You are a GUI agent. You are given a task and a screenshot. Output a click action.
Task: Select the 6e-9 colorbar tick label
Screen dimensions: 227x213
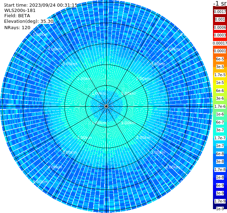click(220, 185)
